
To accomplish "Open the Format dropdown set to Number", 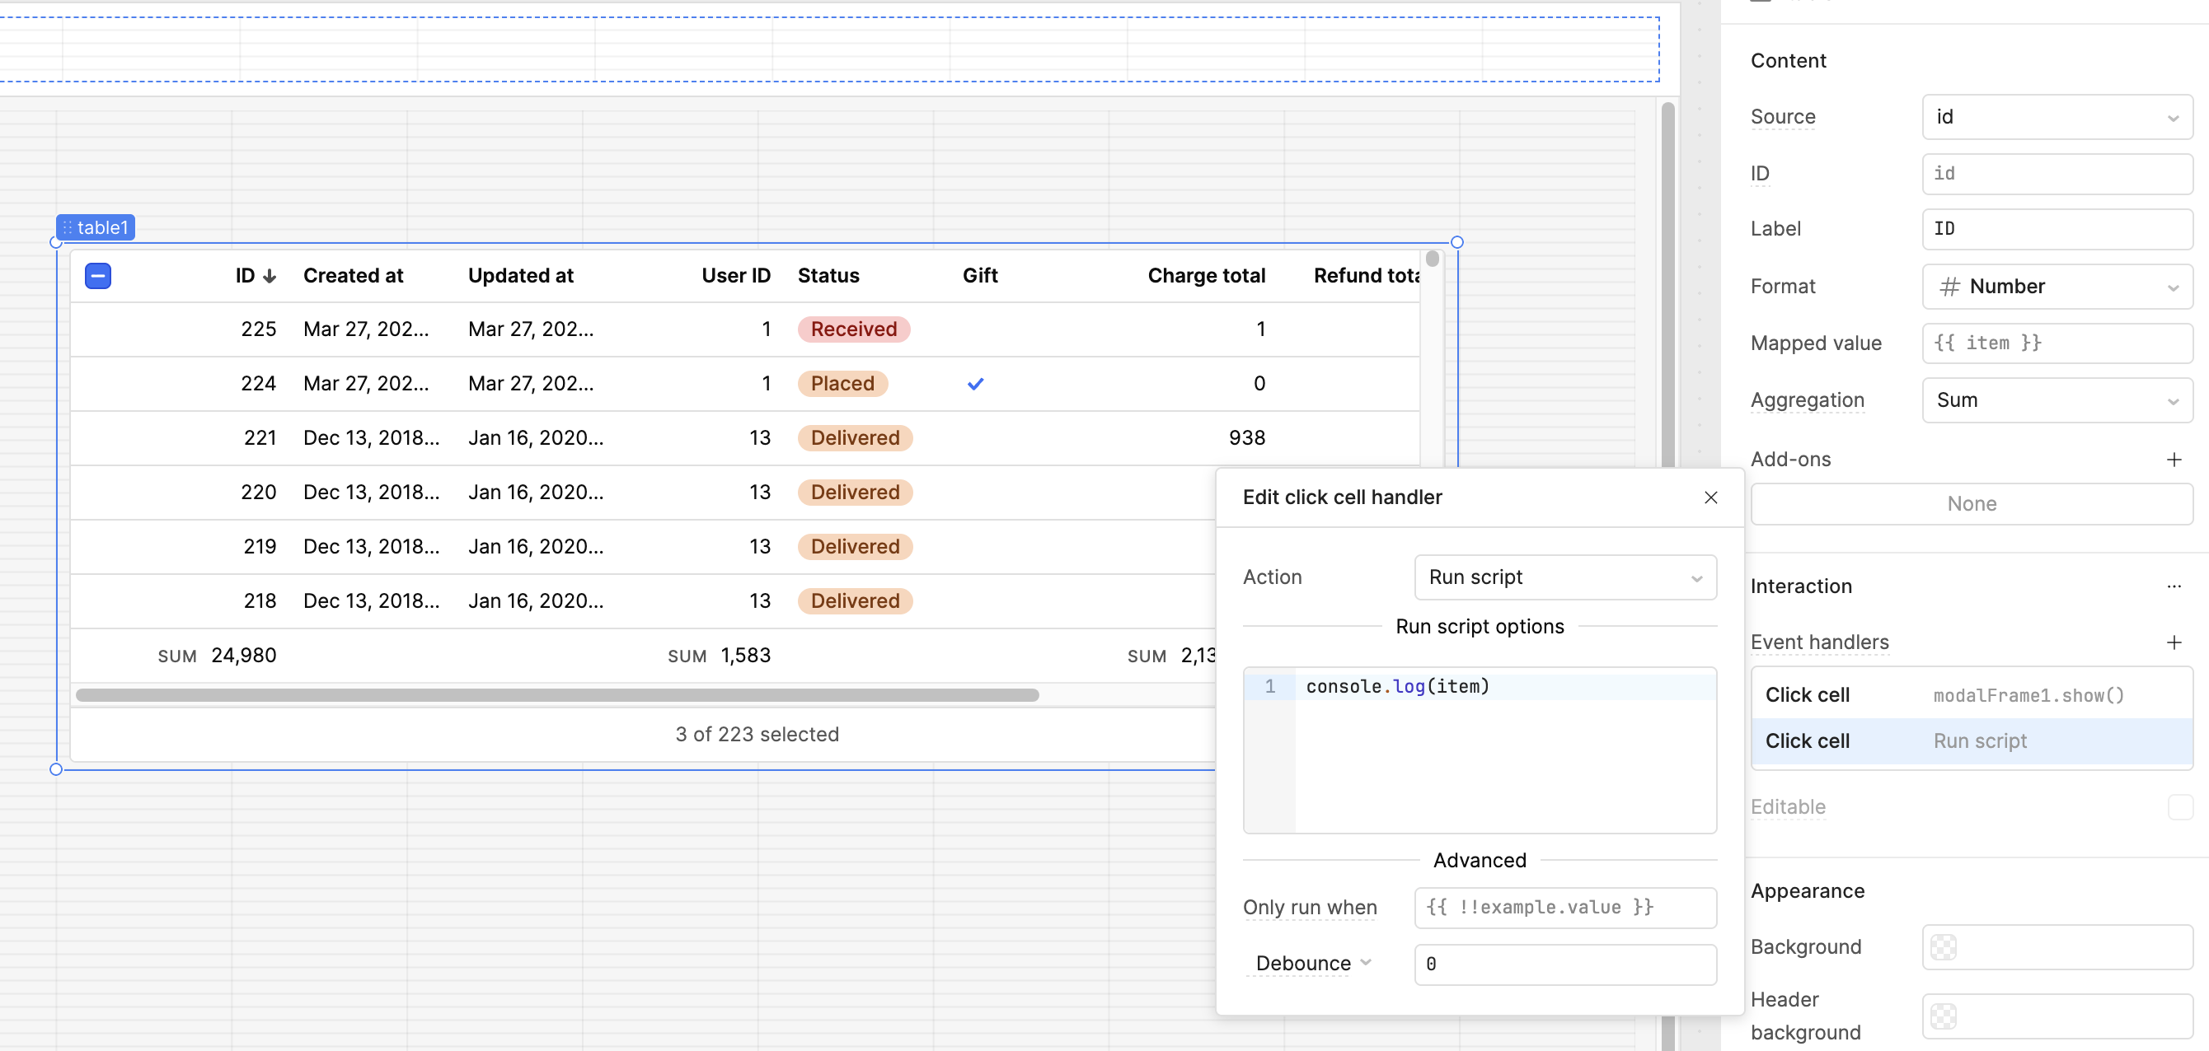I will 2057,287.
